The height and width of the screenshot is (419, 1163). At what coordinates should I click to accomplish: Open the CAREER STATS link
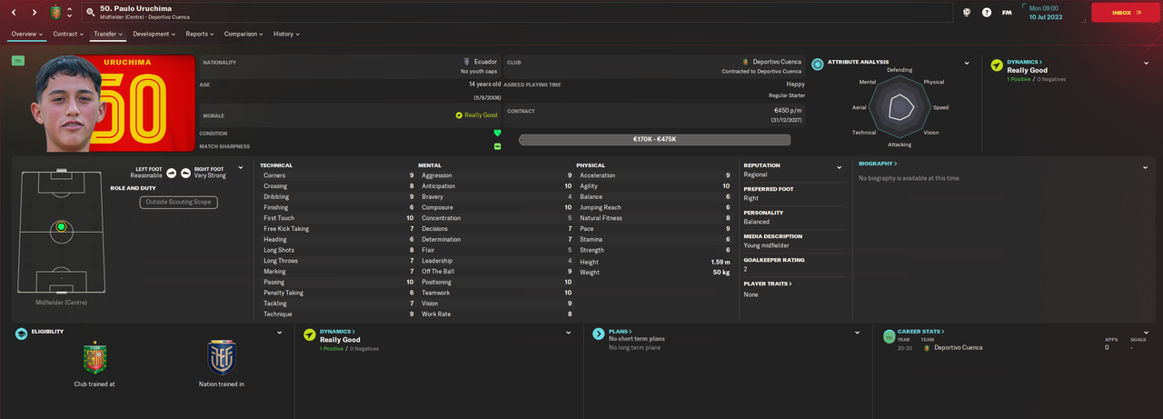point(921,332)
